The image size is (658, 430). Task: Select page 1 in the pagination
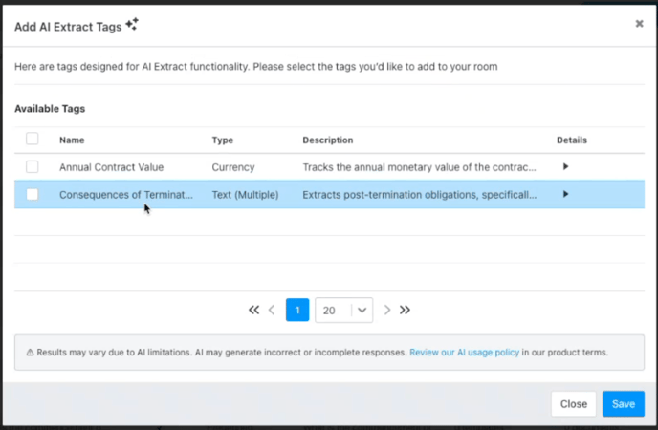click(297, 311)
